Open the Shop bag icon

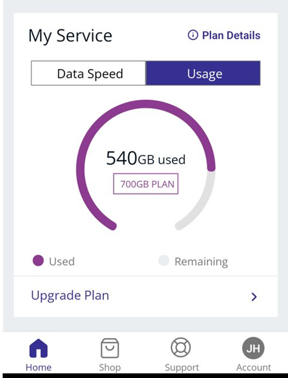pos(110,348)
